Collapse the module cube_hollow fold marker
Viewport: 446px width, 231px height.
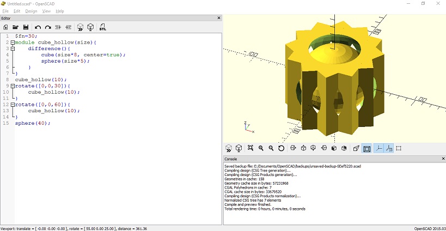tap(13, 42)
